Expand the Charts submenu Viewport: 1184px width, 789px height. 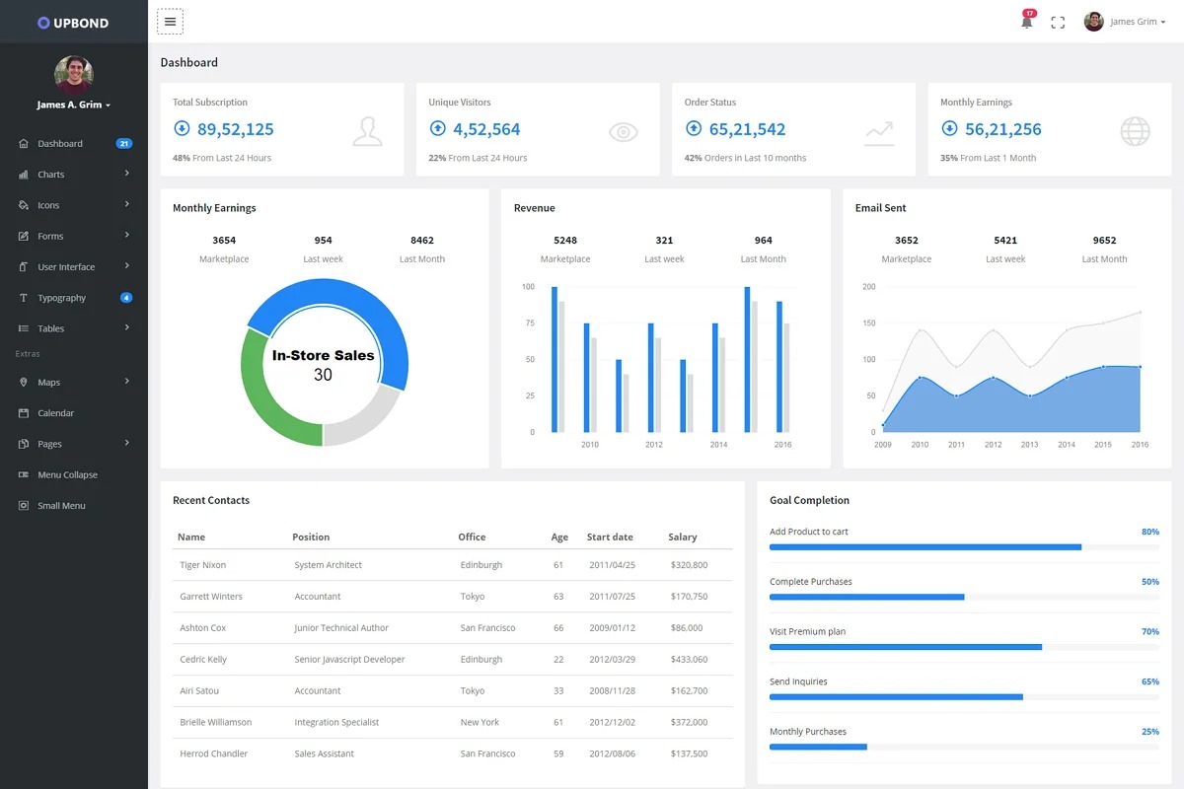127,174
